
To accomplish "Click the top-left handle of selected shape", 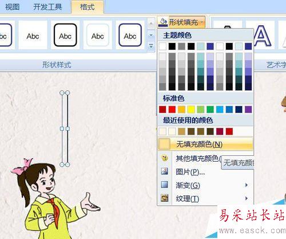I will [62, 93].
